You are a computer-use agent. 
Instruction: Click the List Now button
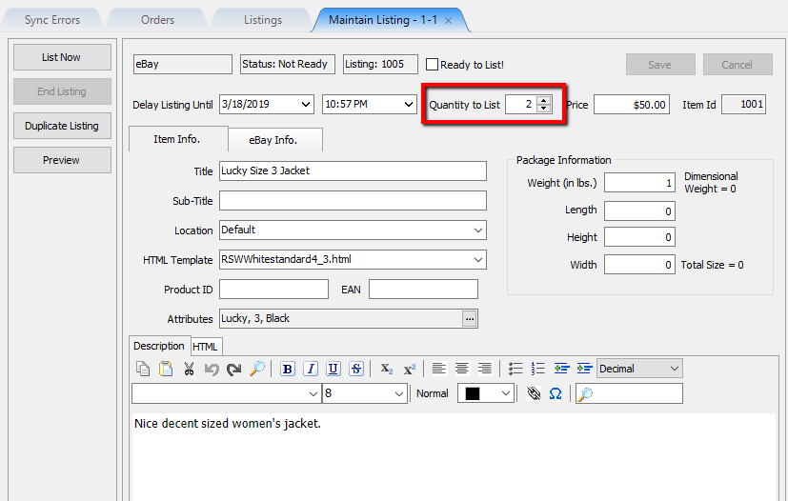[x=62, y=57]
